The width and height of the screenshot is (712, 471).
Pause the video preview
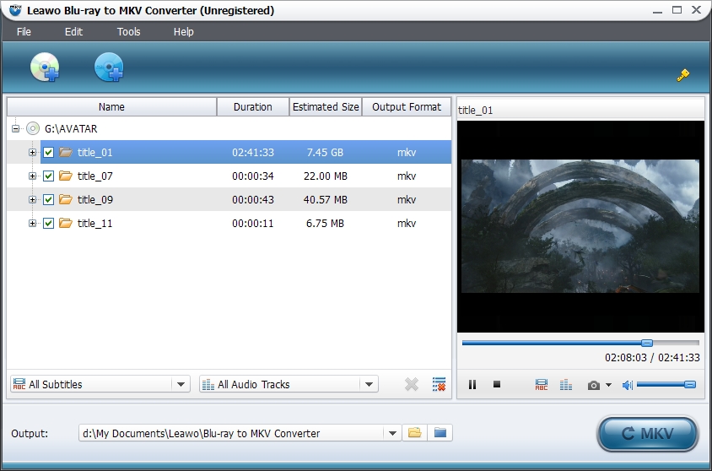[x=472, y=385]
